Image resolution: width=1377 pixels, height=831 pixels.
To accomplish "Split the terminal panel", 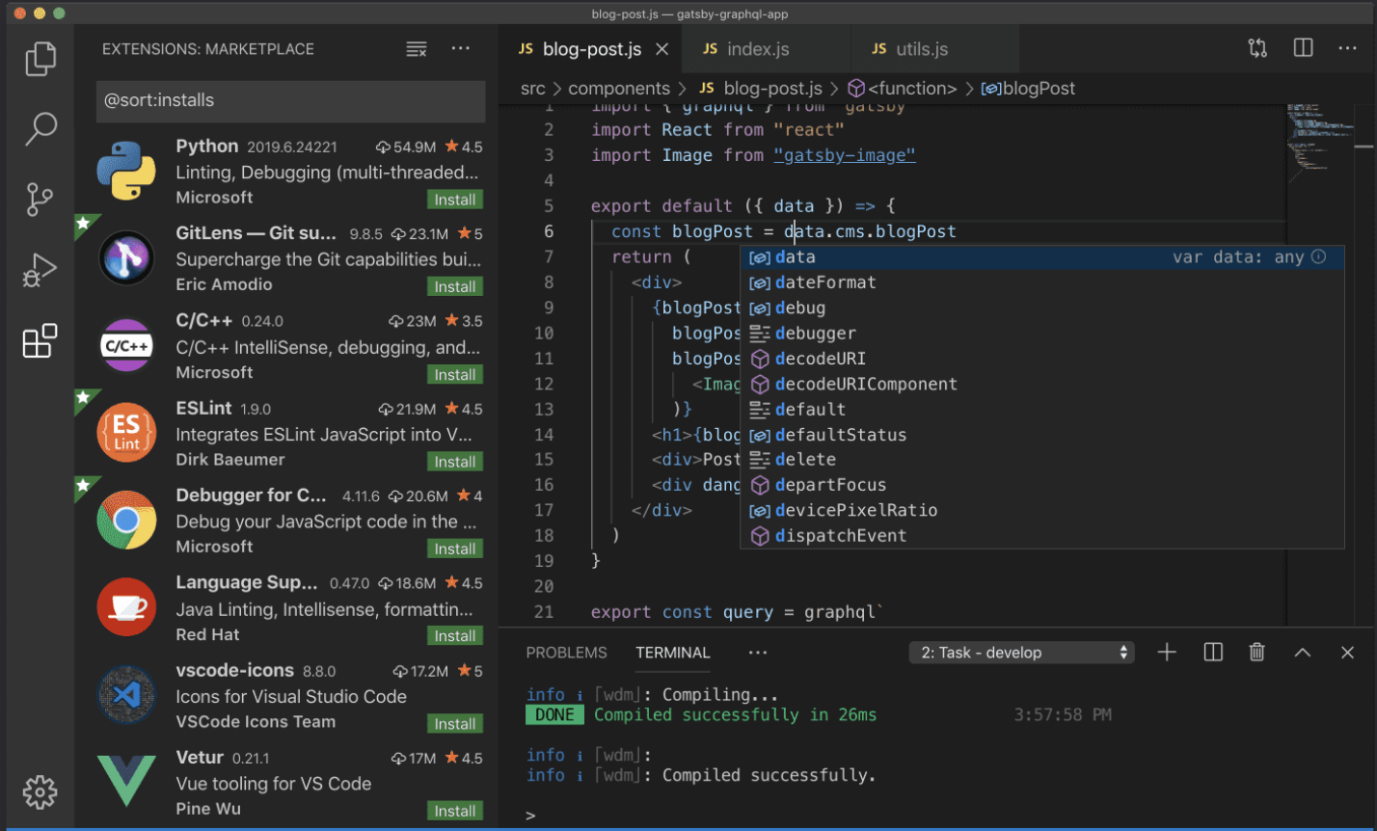I will [1213, 653].
